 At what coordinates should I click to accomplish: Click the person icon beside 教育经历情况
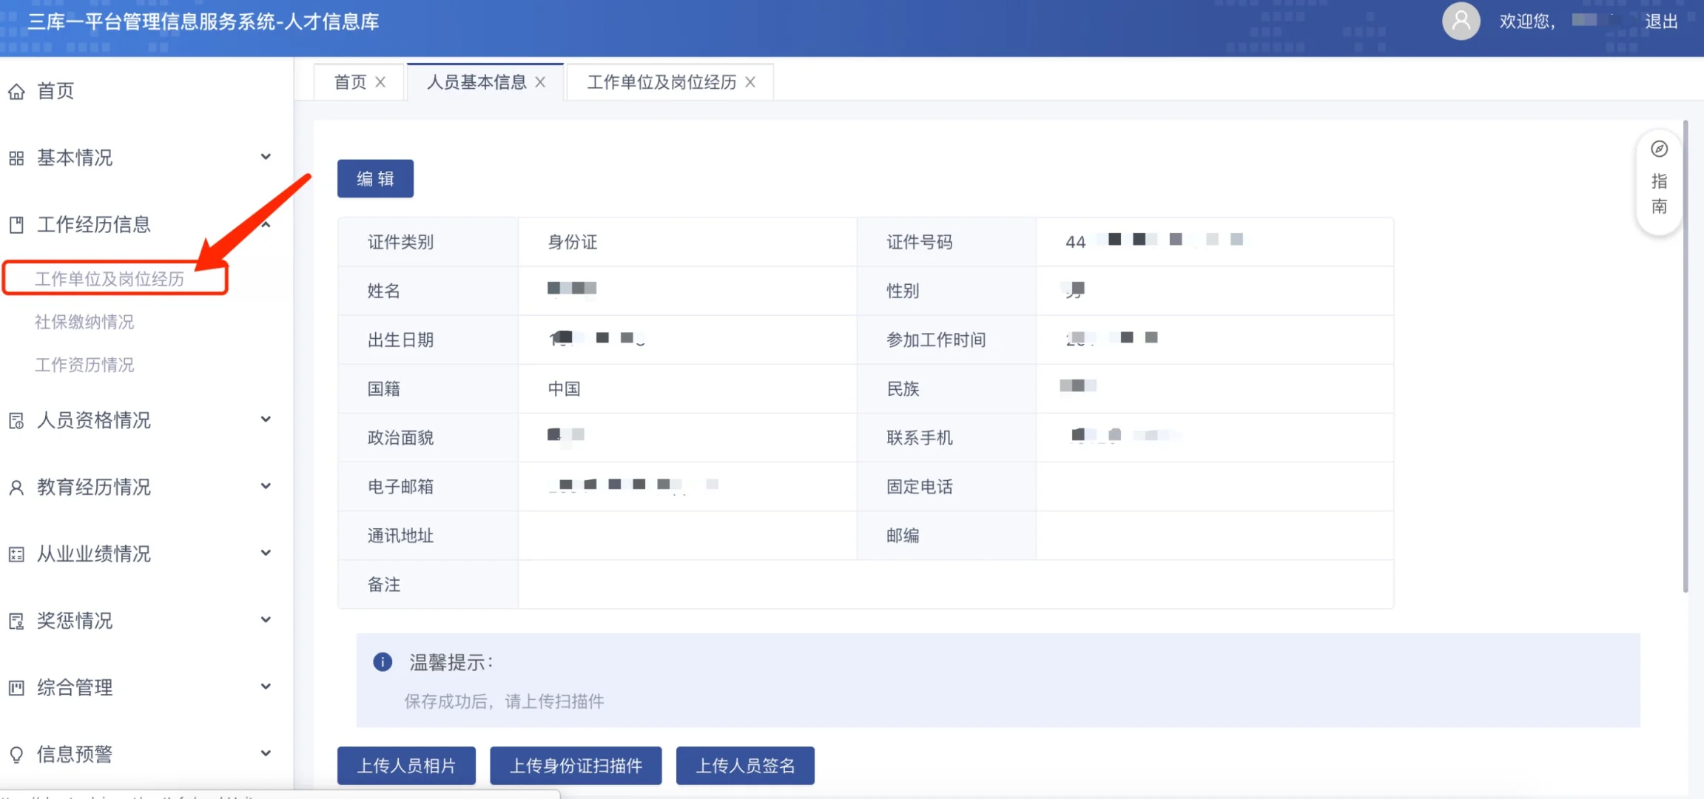coord(16,488)
